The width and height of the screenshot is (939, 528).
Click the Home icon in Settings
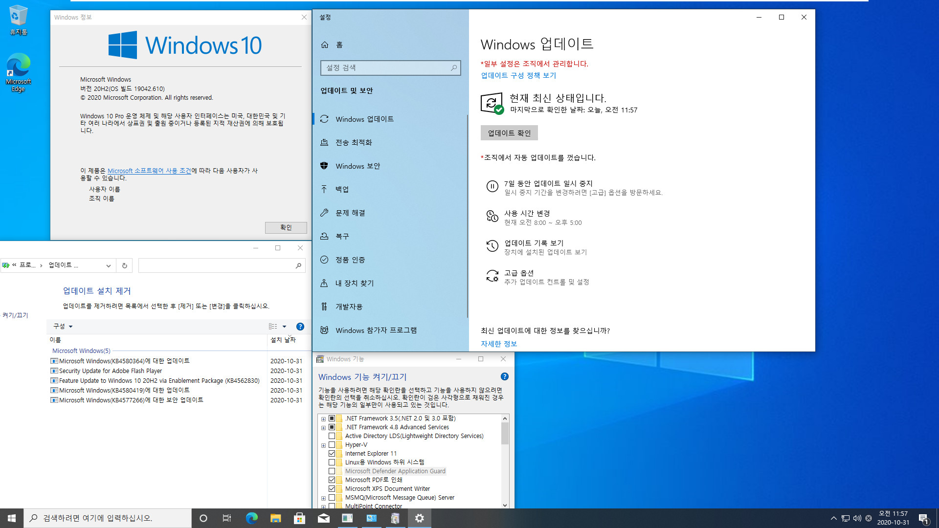[325, 45]
